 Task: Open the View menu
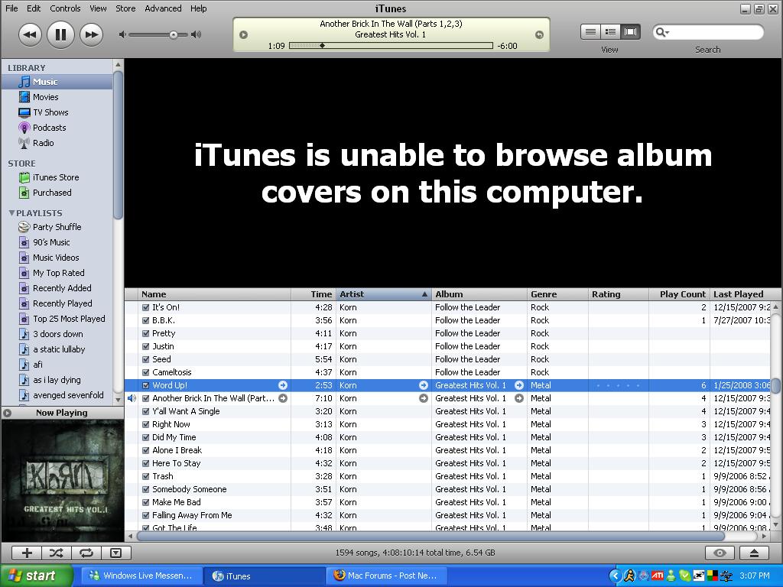point(98,8)
